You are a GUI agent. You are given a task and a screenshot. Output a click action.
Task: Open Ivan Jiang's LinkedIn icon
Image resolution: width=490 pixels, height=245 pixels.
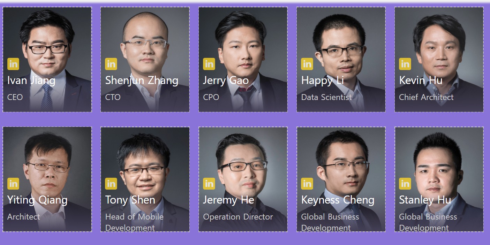tap(13, 64)
